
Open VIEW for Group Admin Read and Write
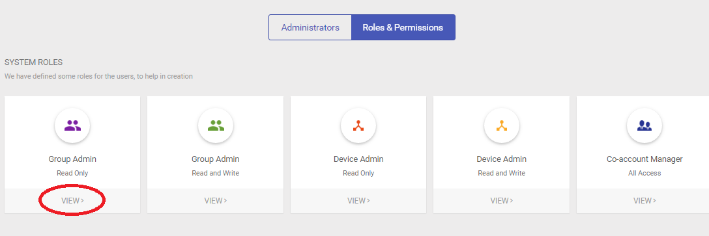[216, 201]
